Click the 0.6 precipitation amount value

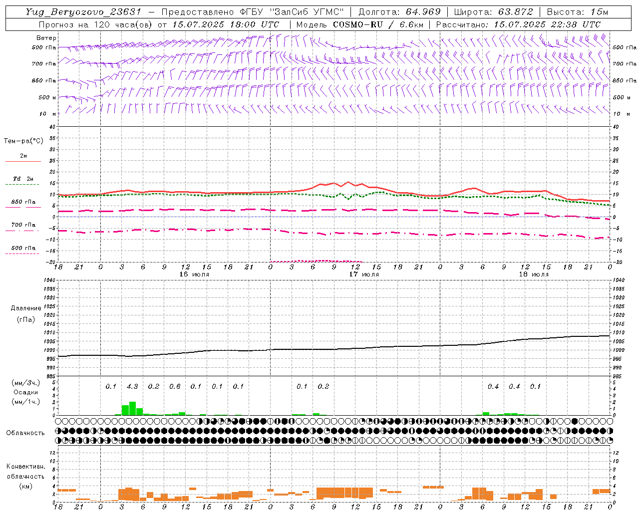pos(175,387)
